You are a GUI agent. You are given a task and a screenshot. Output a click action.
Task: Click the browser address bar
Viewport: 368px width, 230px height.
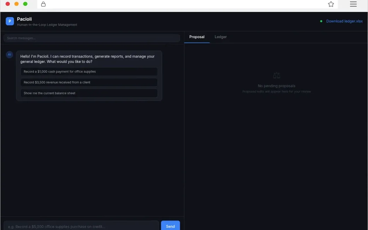point(188,4)
